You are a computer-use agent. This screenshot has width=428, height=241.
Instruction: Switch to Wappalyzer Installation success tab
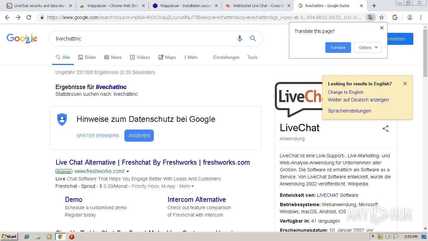click(185, 6)
